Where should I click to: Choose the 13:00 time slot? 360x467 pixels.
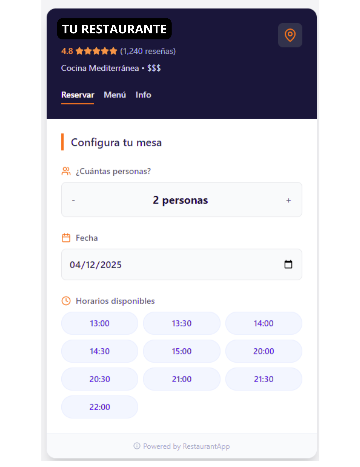[100, 323]
